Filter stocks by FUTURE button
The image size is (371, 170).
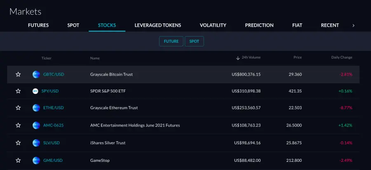pos(171,41)
